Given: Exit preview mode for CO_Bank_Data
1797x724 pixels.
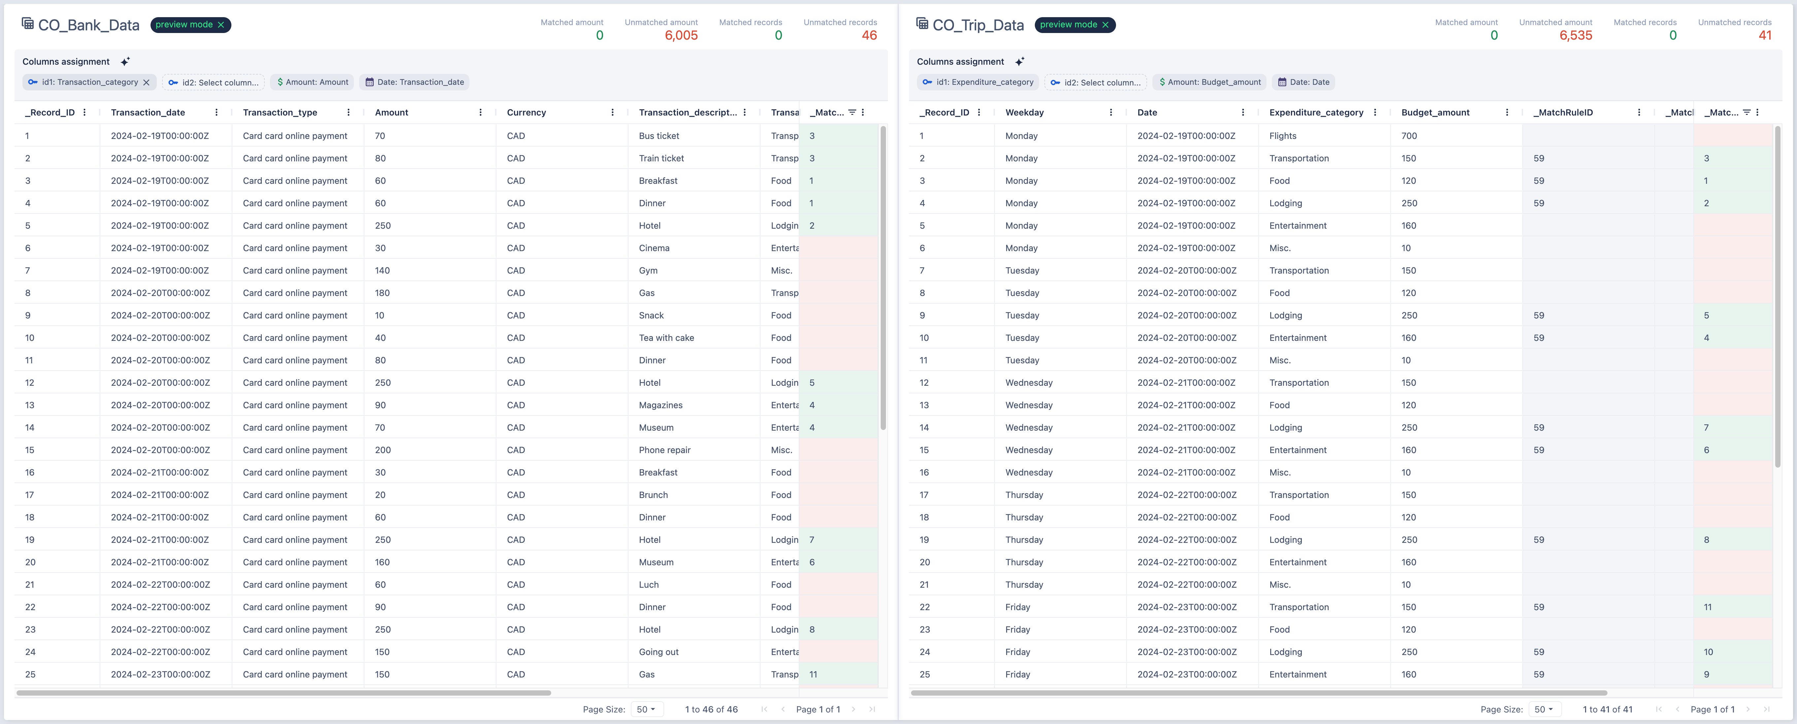Looking at the screenshot, I should point(221,25).
